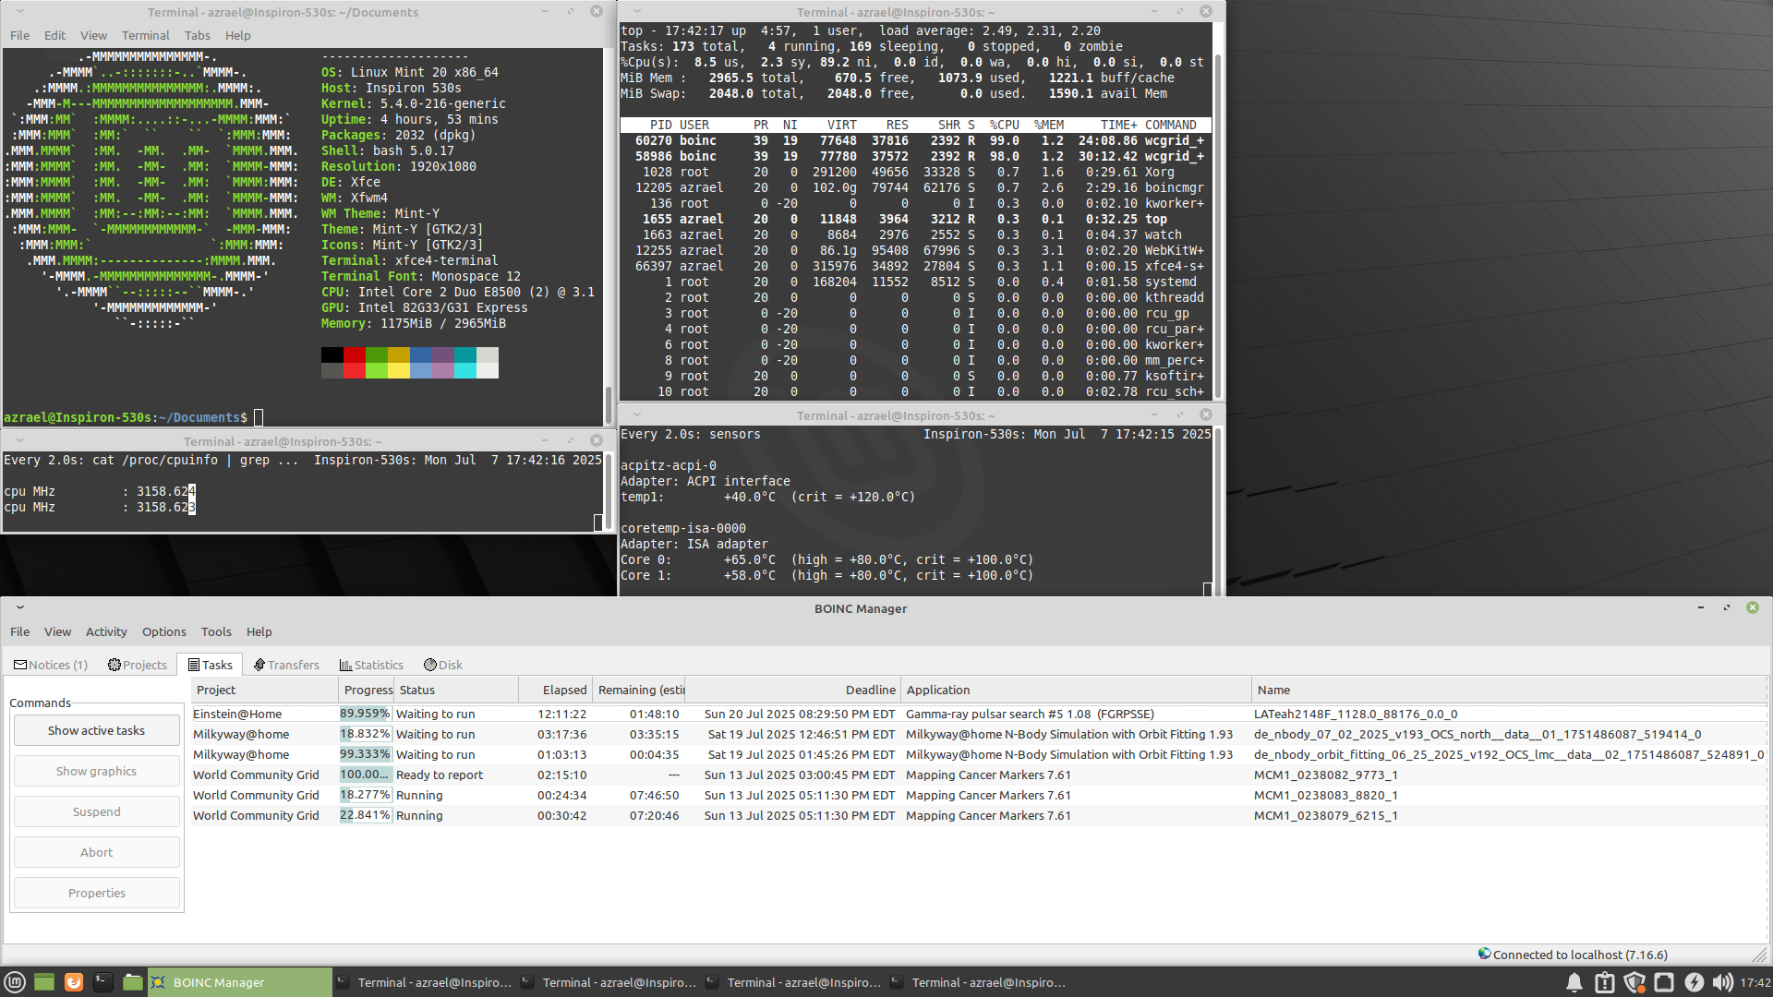Open the Linux Mint start menu
1773x997 pixels.
pos(14,982)
